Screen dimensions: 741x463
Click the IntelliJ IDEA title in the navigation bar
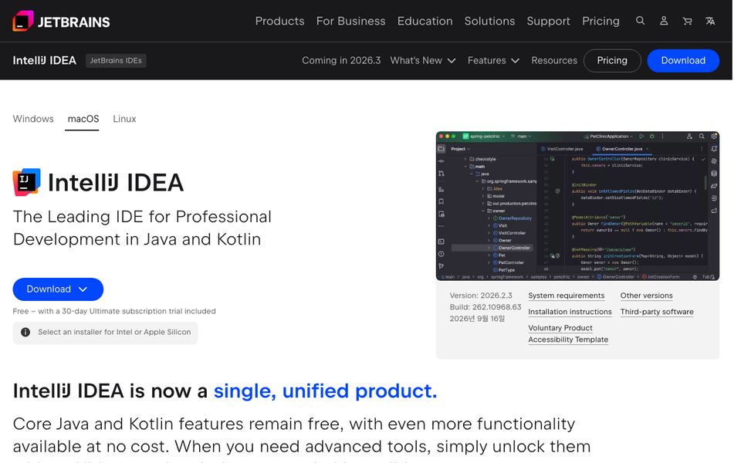click(x=45, y=60)
